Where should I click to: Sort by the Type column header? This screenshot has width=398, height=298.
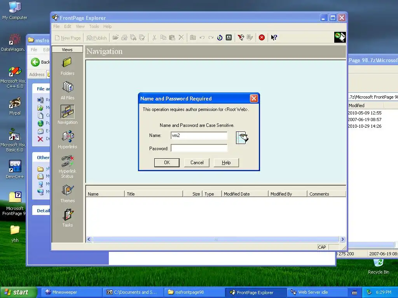coord(212,194)
